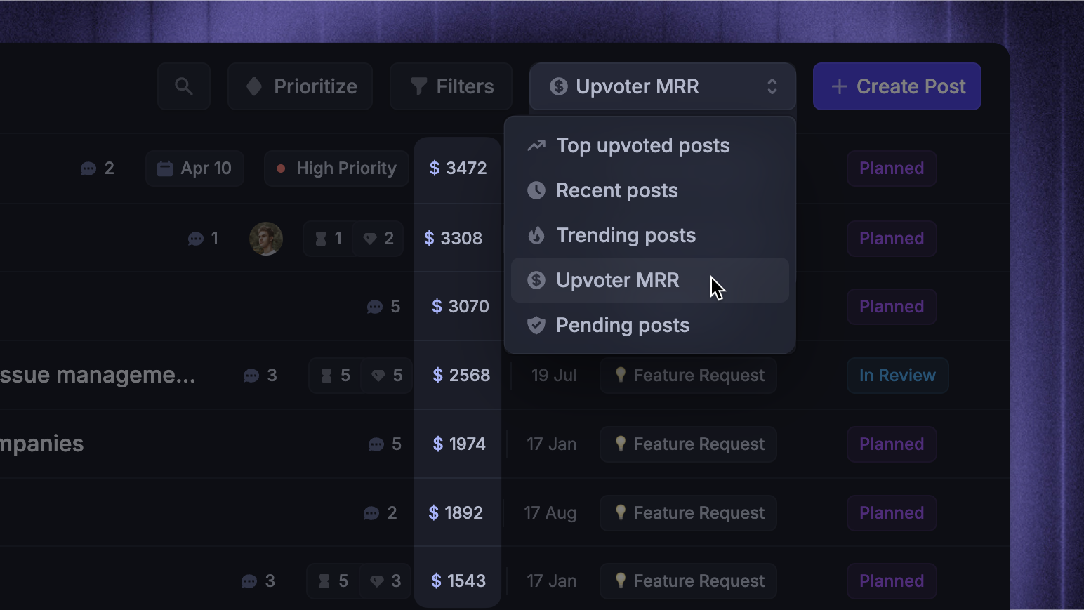Click the search magnifier icon button

pyautogui.click(x=184, y=86)
